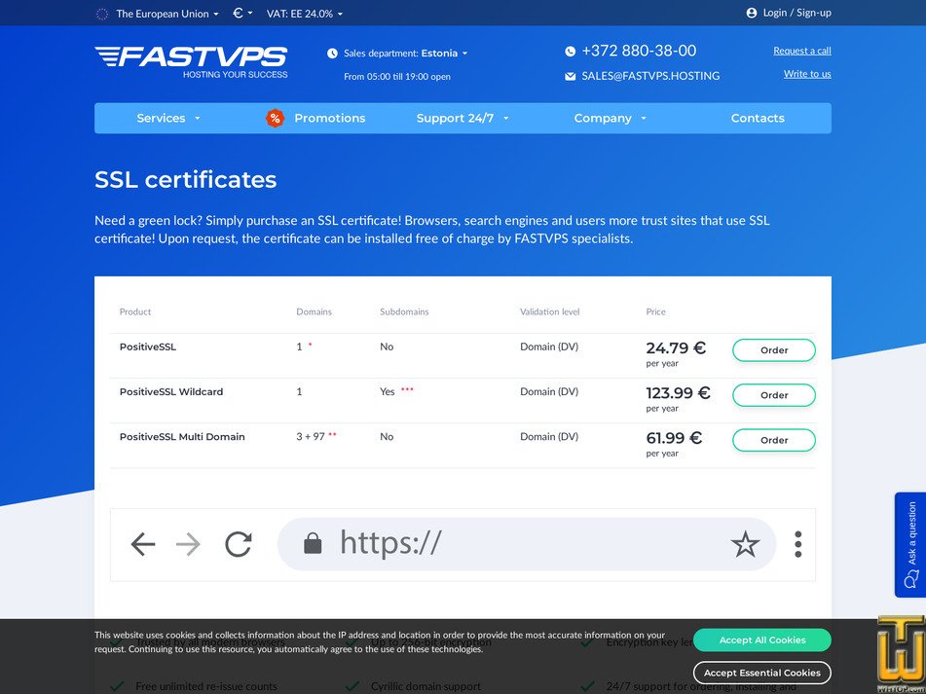
Task: Click the EU flag icon
Action: pos(102,14)
